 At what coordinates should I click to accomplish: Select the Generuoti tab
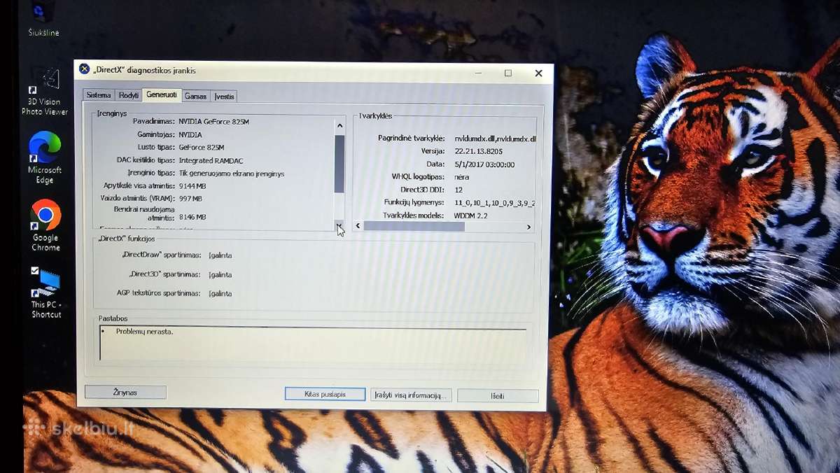point(162,94)
